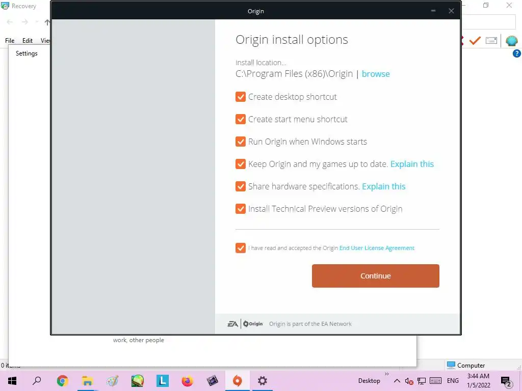Click blue help question mark icon

517,53
